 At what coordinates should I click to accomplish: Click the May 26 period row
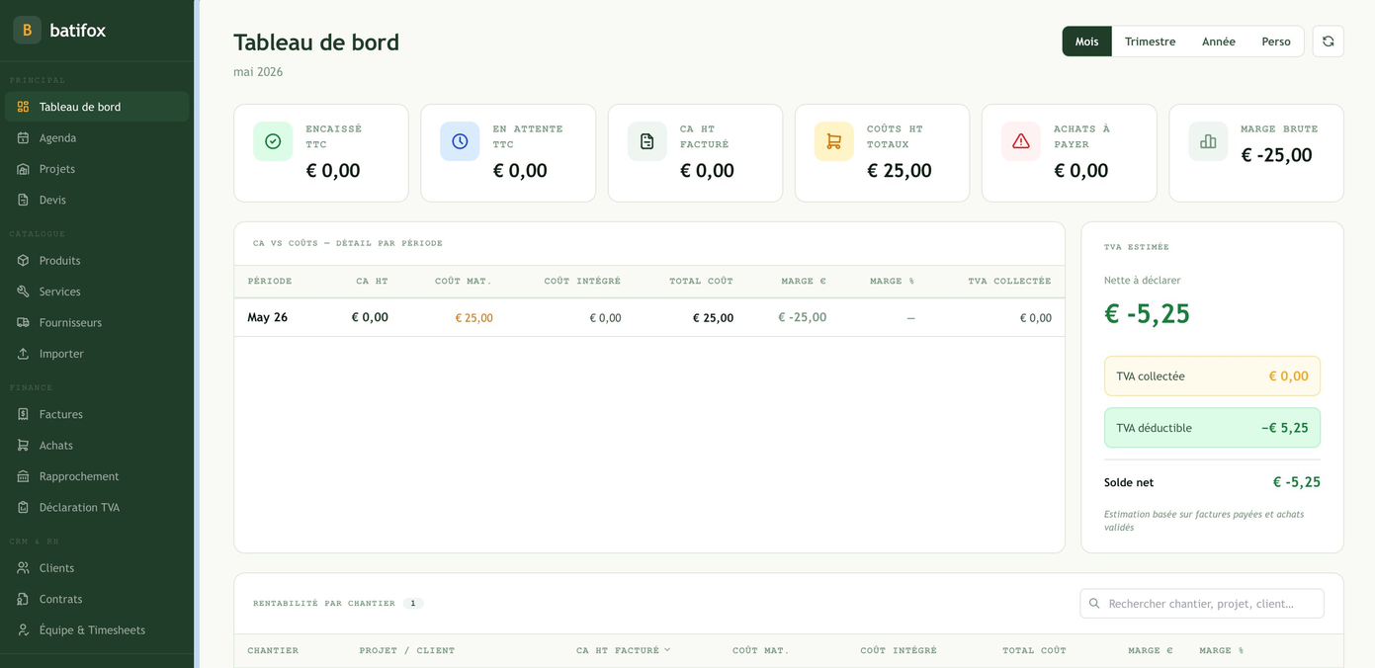pyautogui.click(x=649, y=317)
